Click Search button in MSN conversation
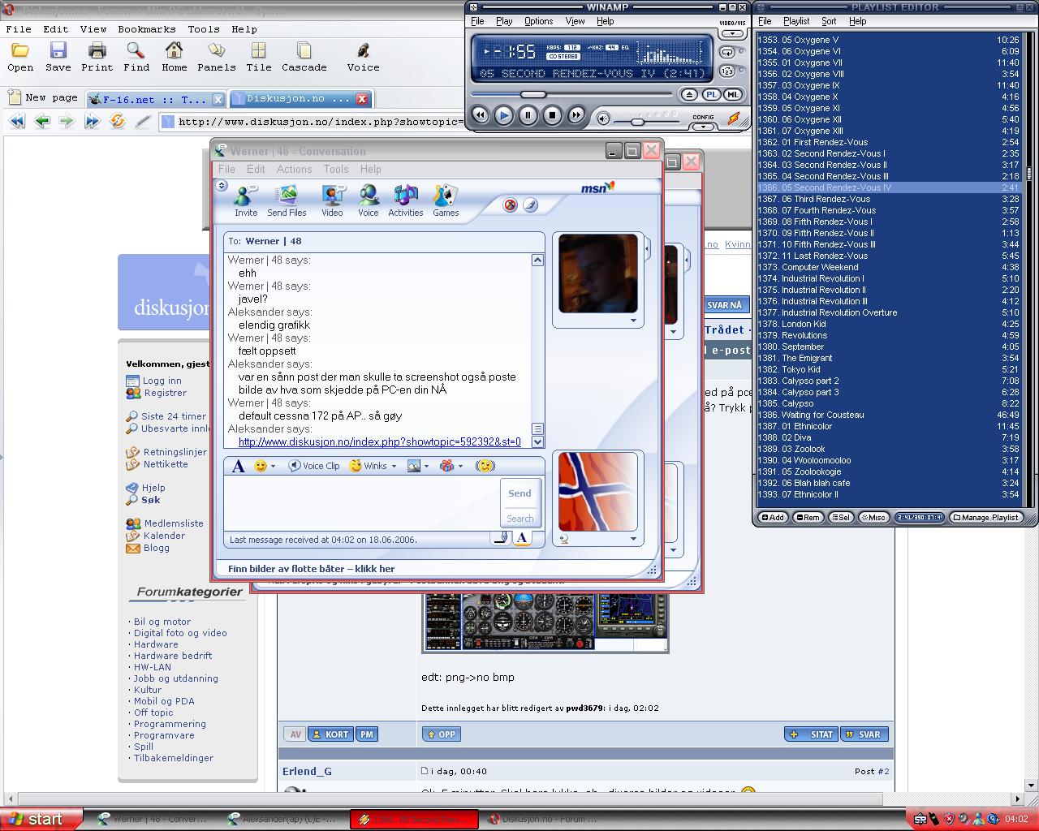The width and height of the screenshot is (1039, 831). [519, 519]
